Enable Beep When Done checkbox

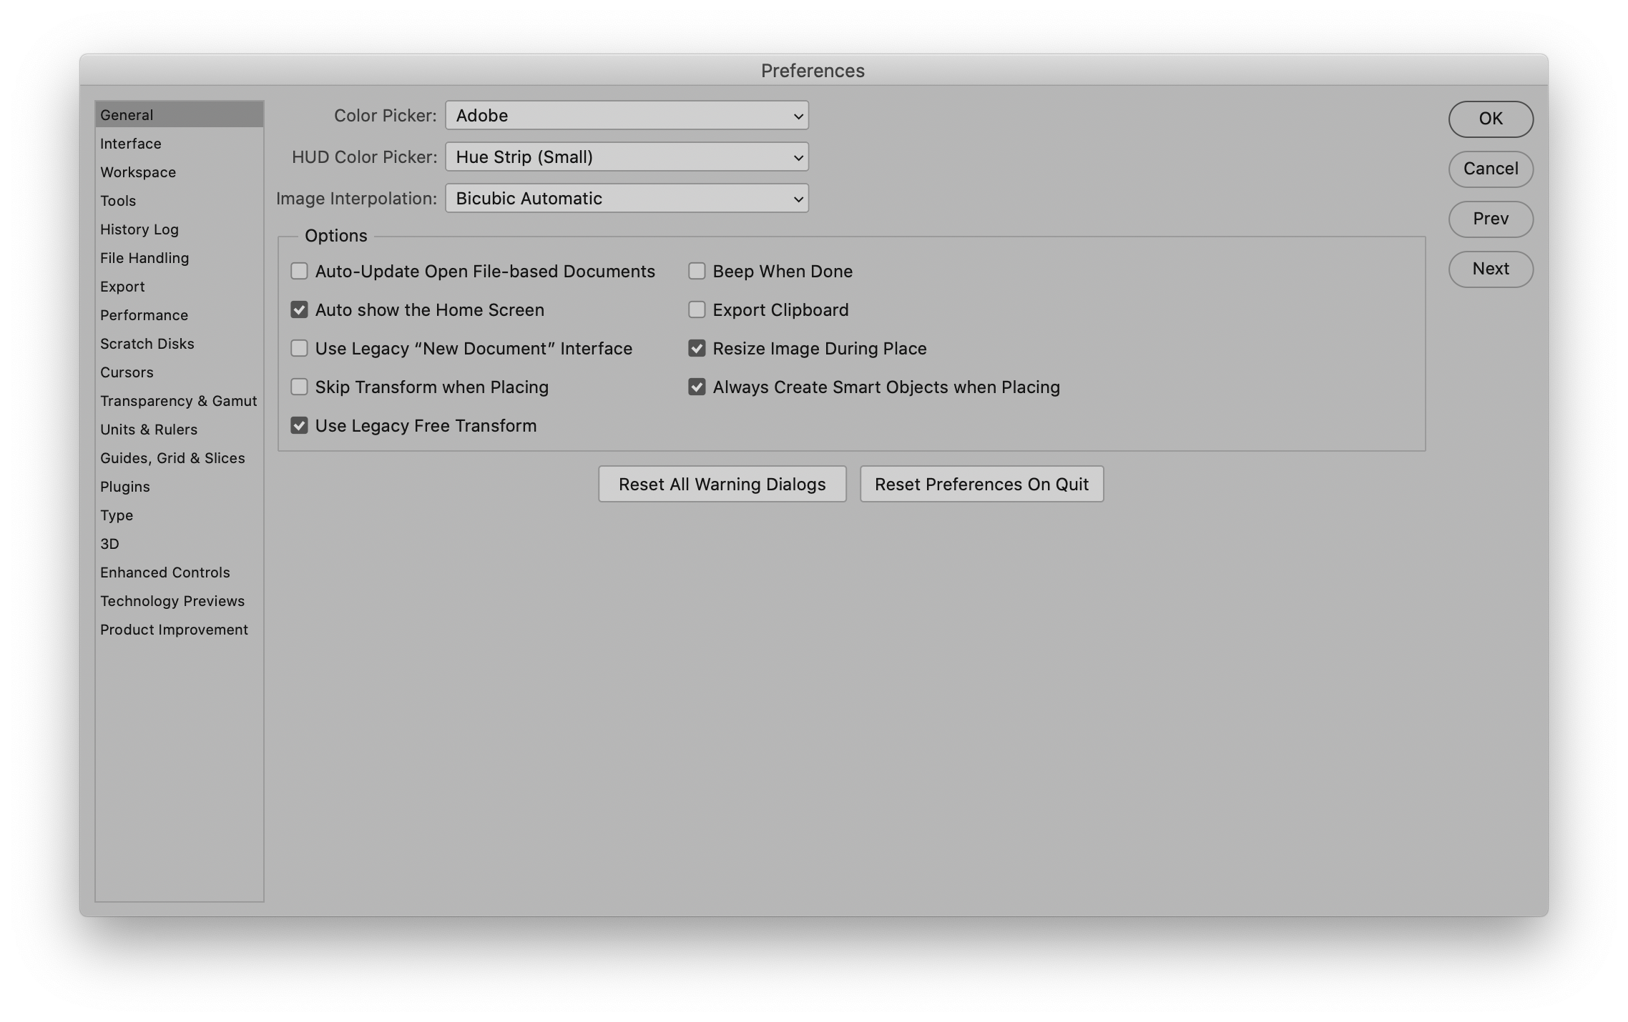(x=697, y=271)
